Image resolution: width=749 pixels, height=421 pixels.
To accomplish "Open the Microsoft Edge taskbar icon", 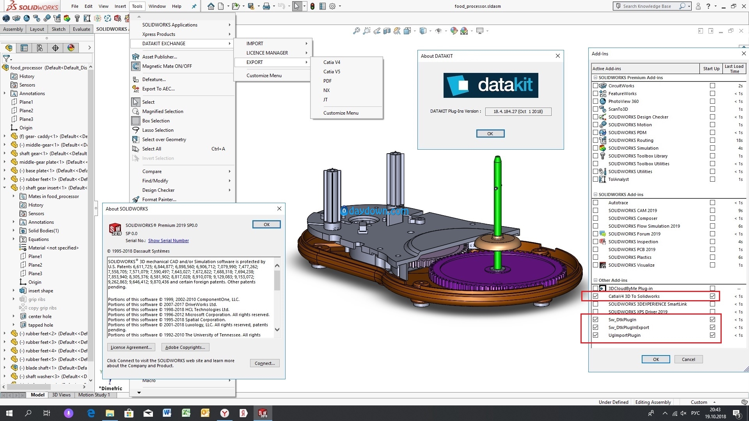I will point(91,413).
